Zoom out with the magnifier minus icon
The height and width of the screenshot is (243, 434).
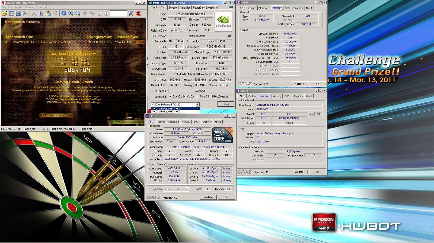pyautogui.click(x=78, y=13)
